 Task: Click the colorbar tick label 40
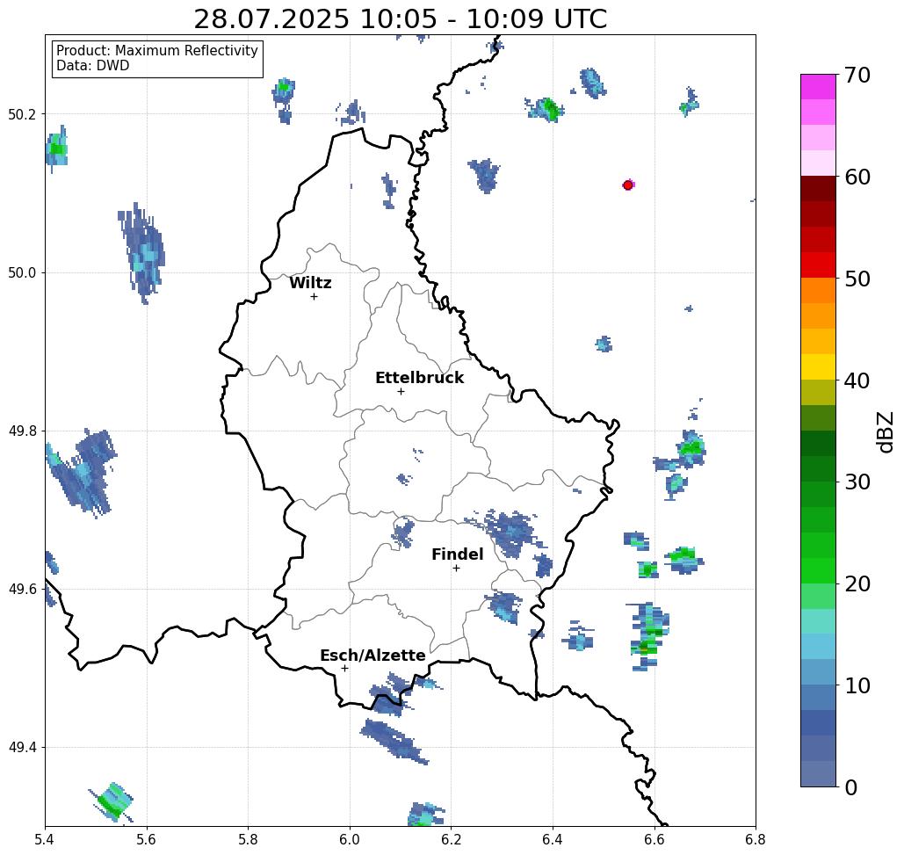(857, 380)
